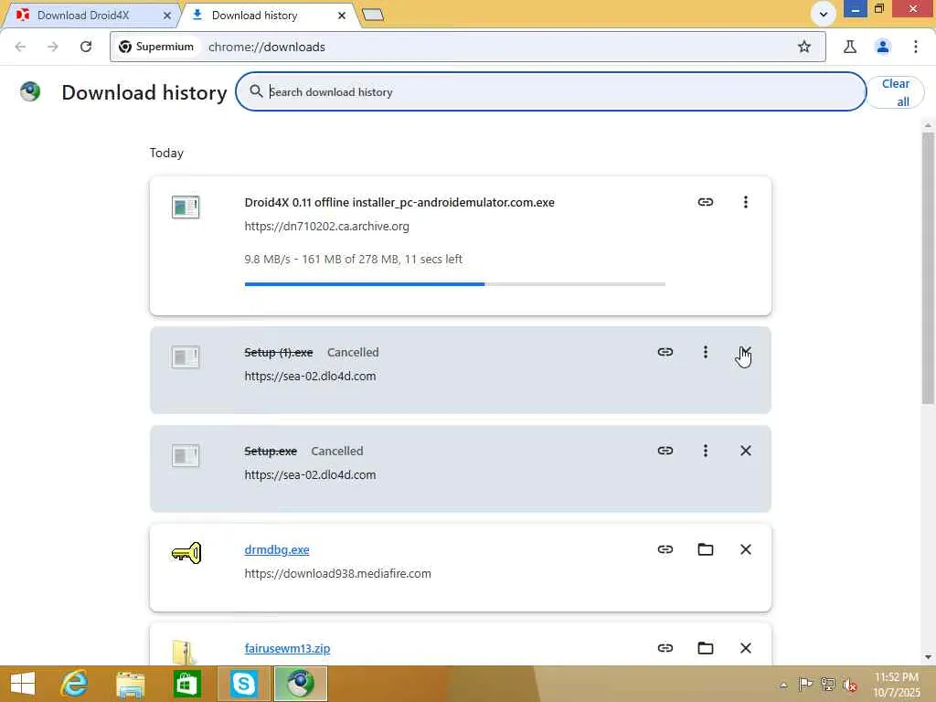Reload the current page
Screen dimensions: 936x702
[86, 47]
